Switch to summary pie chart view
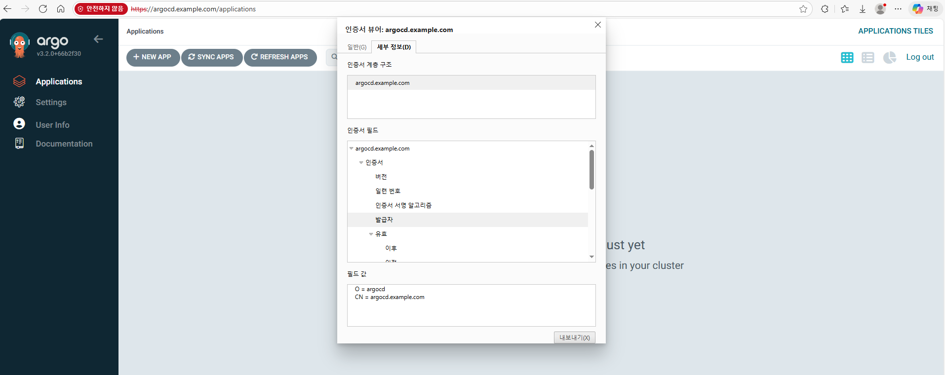Viewport: 945px width, 375px height. pyautogui.click(x=890, y=57)
